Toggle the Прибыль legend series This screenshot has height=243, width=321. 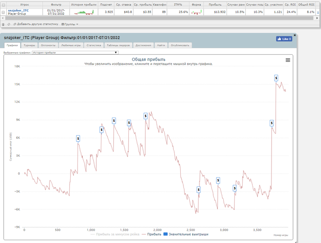pyautogui.click(x=151, y=234)
